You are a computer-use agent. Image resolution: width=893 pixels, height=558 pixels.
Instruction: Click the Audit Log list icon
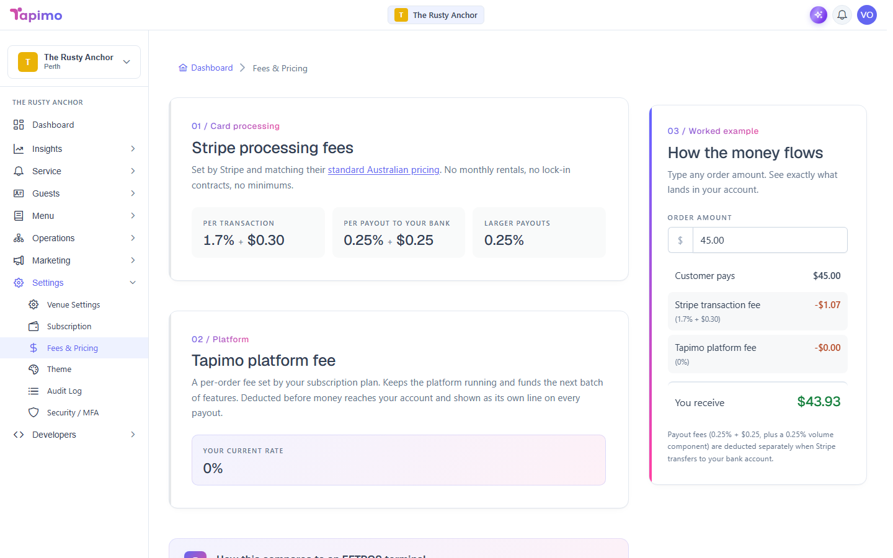pyautogui.click(x=33, y=391)
